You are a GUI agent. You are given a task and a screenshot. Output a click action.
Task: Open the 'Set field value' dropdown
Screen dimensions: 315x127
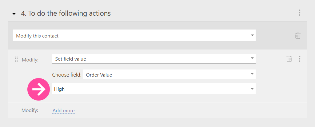click(154, 59)
